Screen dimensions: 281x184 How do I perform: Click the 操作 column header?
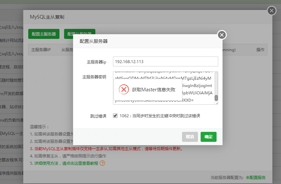click(260, 49)
